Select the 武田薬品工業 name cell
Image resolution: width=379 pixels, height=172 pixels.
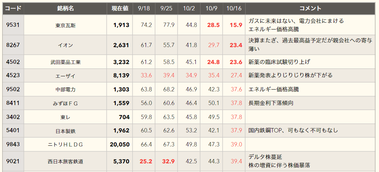(66, 62)
